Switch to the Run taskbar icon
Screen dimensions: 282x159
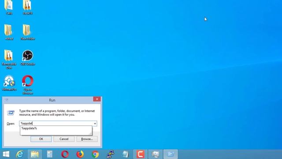[x=171, y=154]
